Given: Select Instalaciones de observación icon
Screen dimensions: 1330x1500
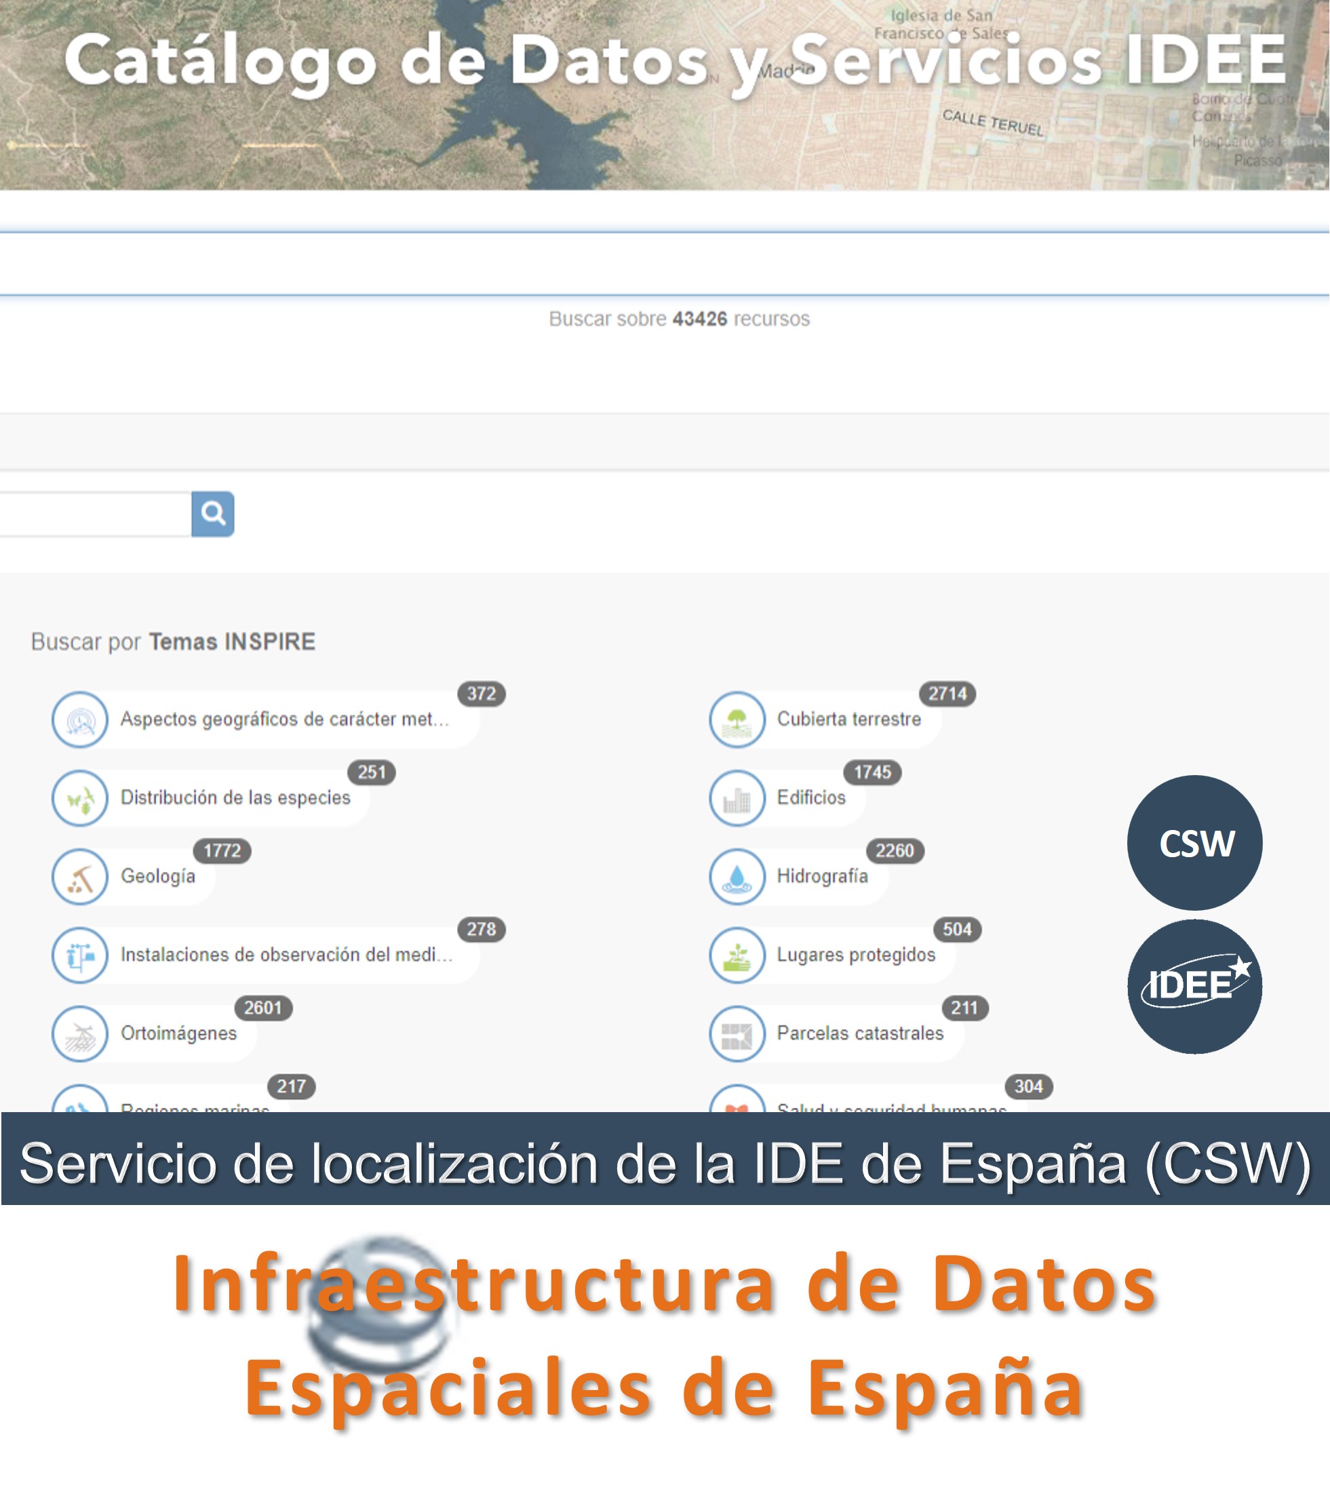Looking at the screenshot, I should point(80,955).
